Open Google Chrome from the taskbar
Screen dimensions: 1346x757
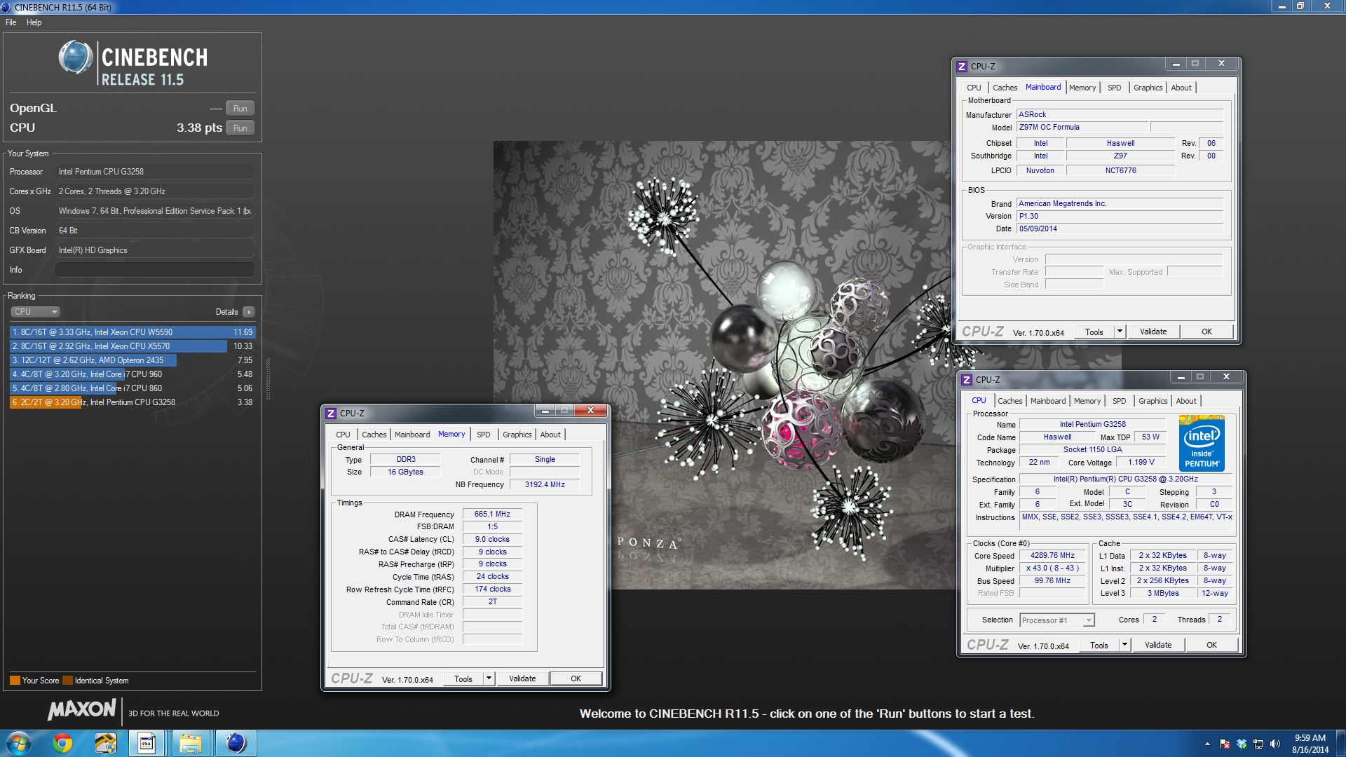coord(62,743)
